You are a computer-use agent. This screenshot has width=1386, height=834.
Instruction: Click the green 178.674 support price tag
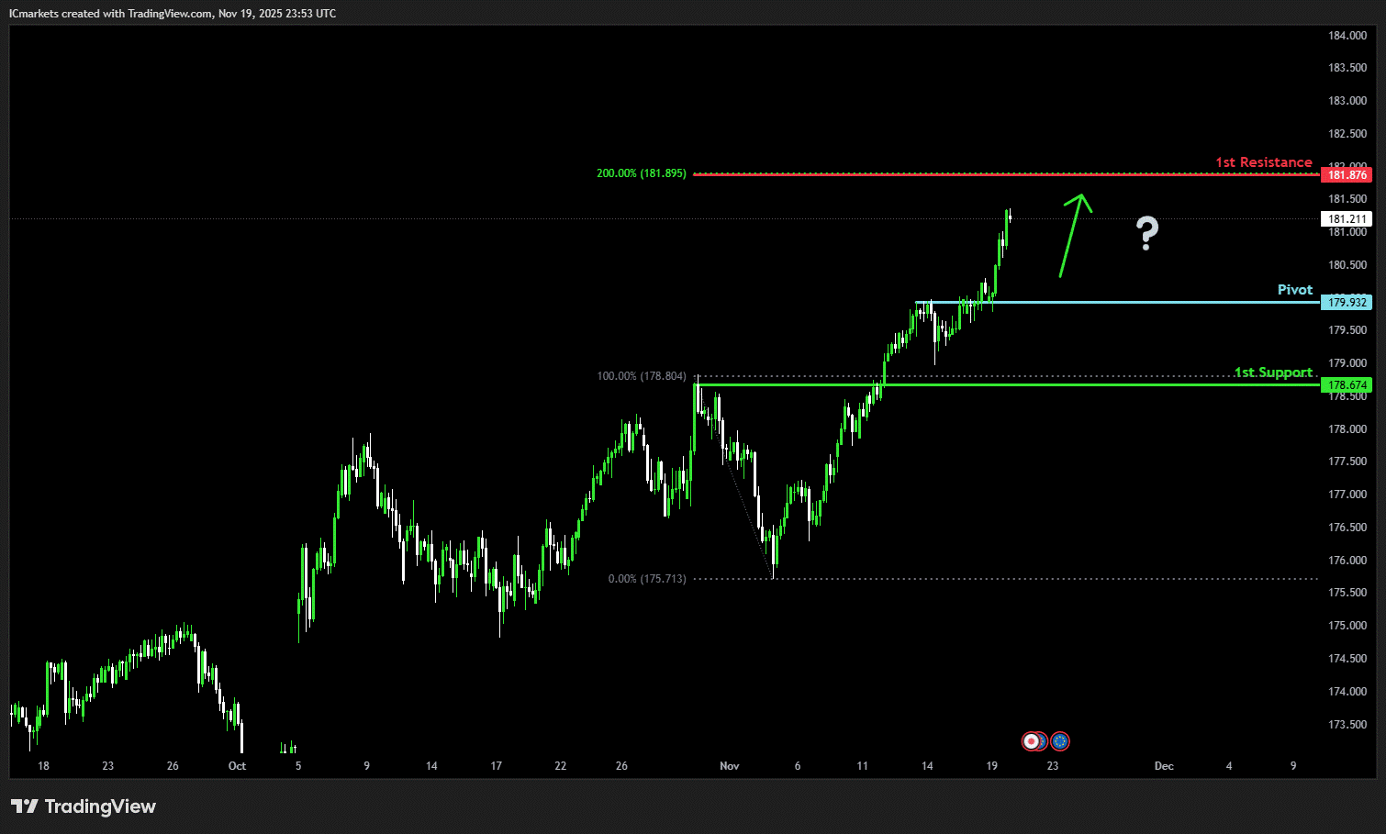coord(1347,385)
